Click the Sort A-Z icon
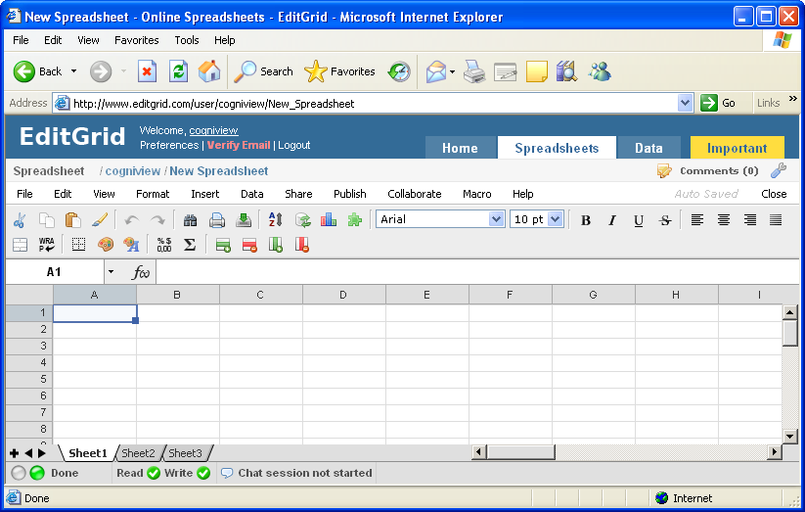The height and width of the screenshot is (512, 805). (275, 220)
